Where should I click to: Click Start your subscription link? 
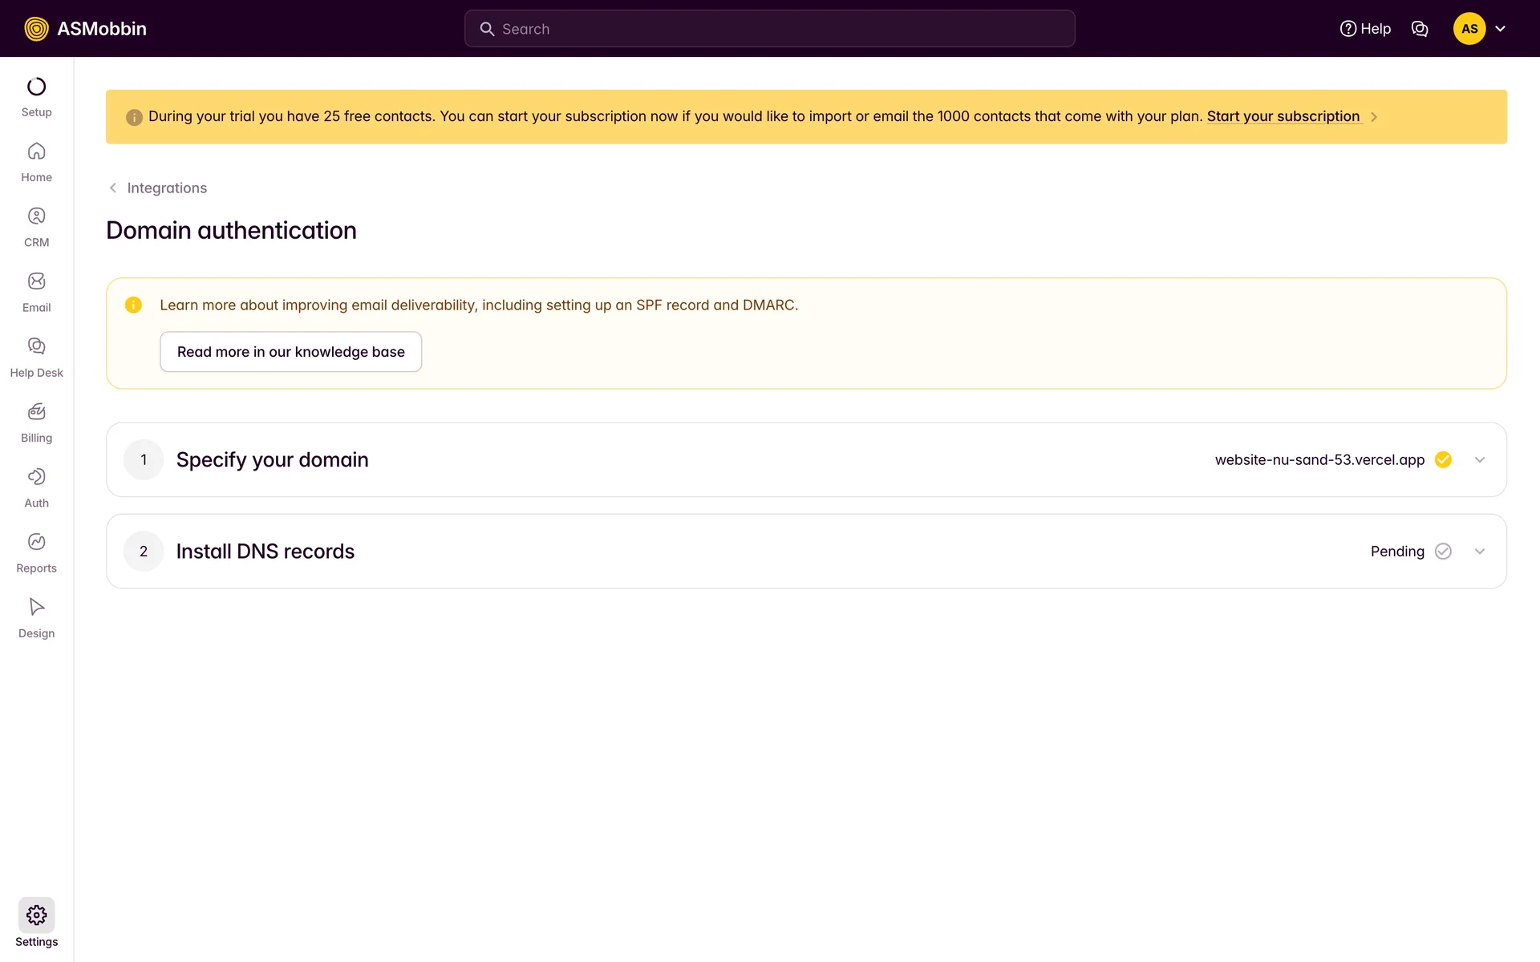point(1283,116)
